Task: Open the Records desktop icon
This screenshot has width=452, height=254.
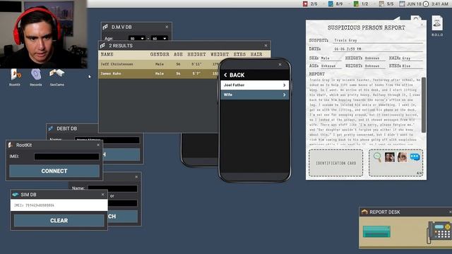Action: click(36, 75)
